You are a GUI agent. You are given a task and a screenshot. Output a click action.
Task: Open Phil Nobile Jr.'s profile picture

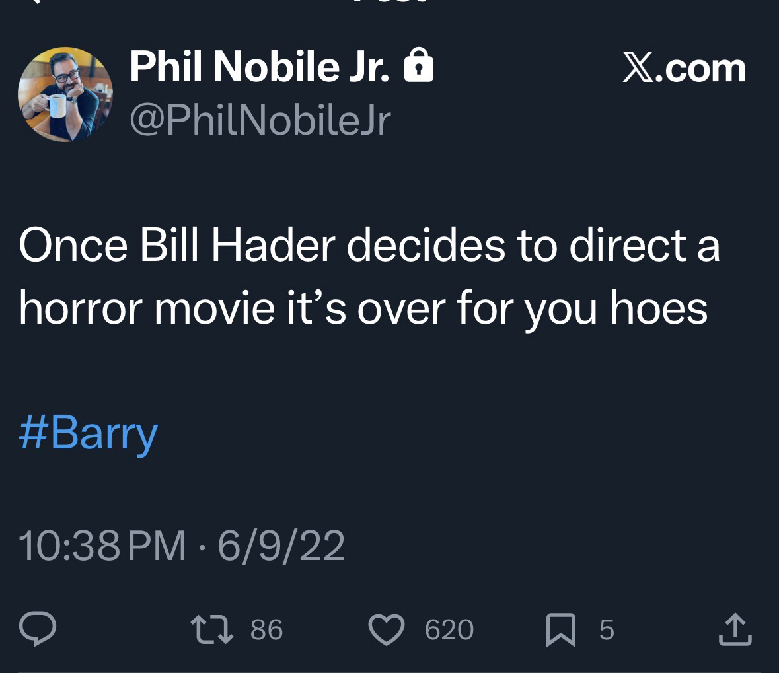click(x=65, y=94)
